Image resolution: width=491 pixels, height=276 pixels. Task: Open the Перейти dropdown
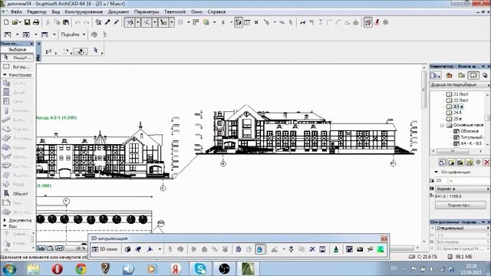(74, 34)
